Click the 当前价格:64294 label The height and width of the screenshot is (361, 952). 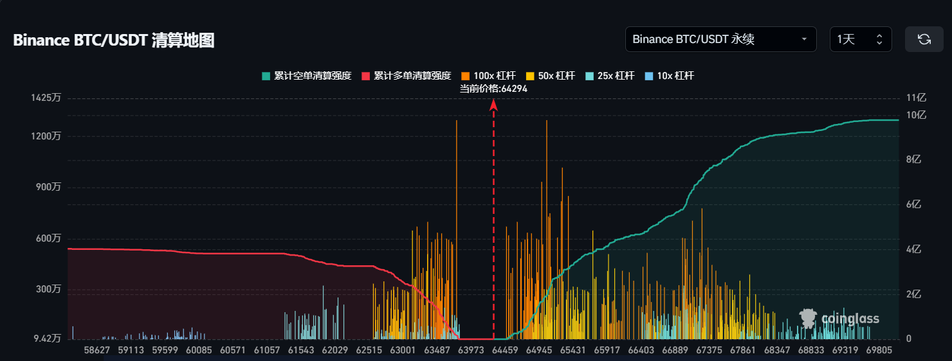pos(493,89)
